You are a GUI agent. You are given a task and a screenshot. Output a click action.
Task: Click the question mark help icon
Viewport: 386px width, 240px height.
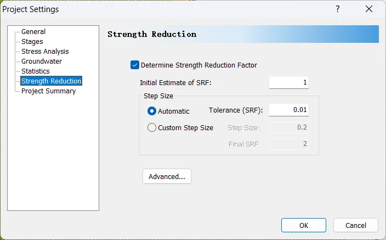point(338,9)
